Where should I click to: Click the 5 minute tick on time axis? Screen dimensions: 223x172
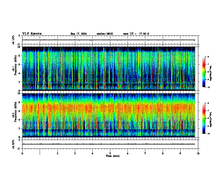[x=110, y=153]
